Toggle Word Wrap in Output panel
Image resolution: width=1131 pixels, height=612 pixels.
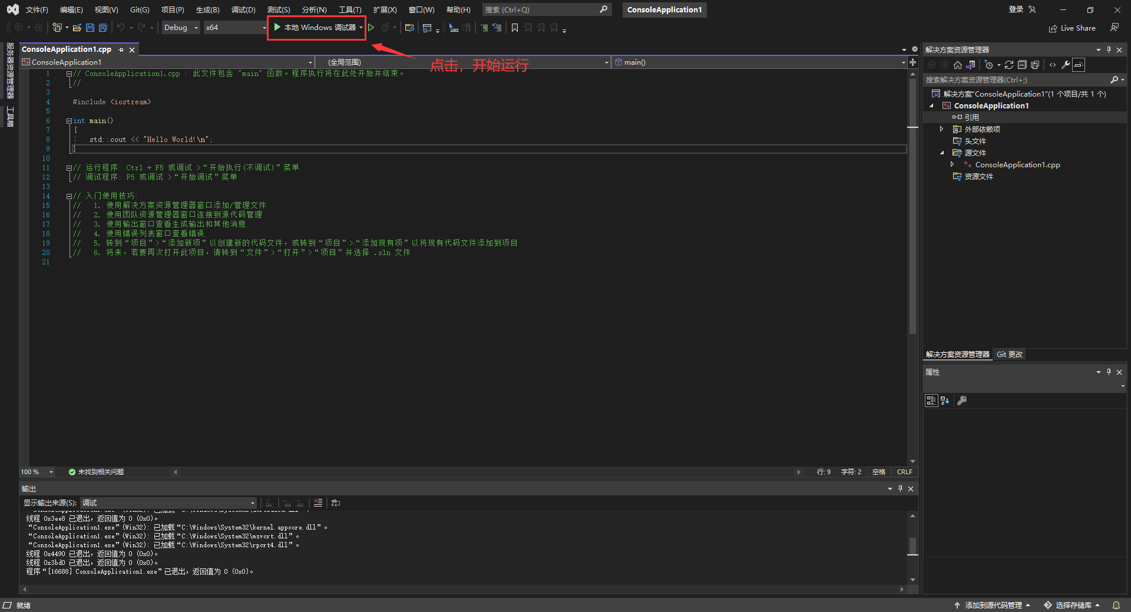pos(336,503)
